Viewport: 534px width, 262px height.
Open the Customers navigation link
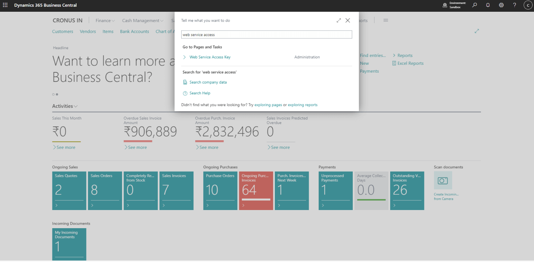pyautogui.click(x=63, y=31)
